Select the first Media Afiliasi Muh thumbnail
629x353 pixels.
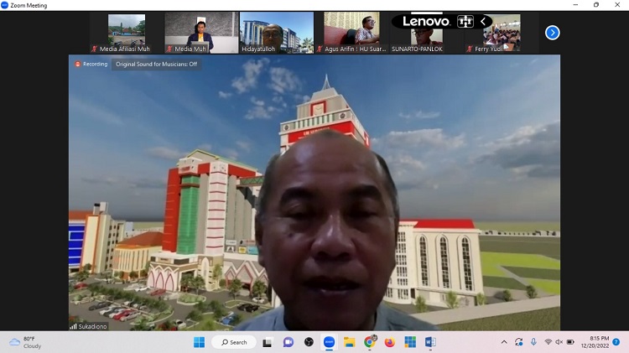point(126,33)
